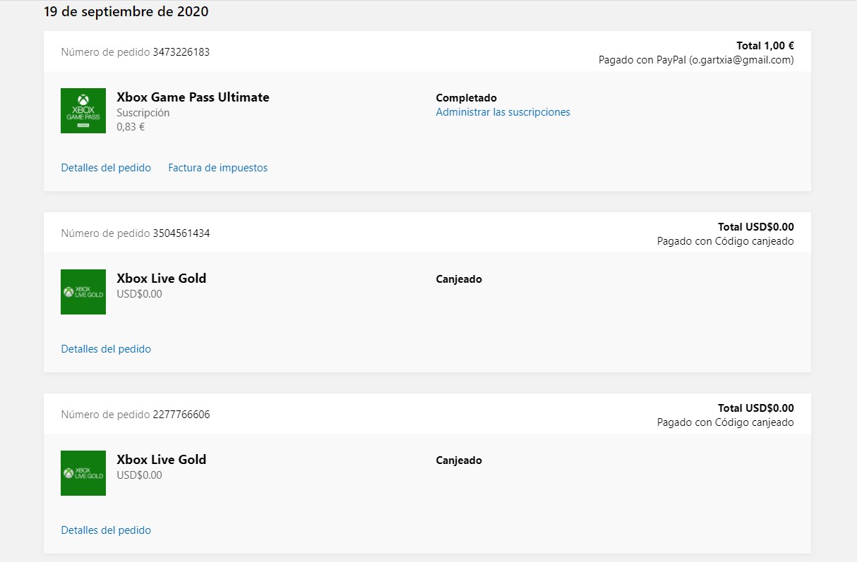This screenshot has height=562, width=857.
Task: Select order number 2277766606
Action: coord(181,415)
